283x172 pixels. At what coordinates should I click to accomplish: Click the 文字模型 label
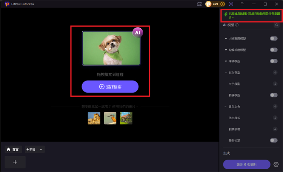(x=234, y=84)
